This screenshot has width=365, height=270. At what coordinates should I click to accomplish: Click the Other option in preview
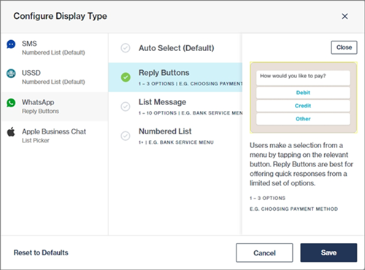[303, 119]
